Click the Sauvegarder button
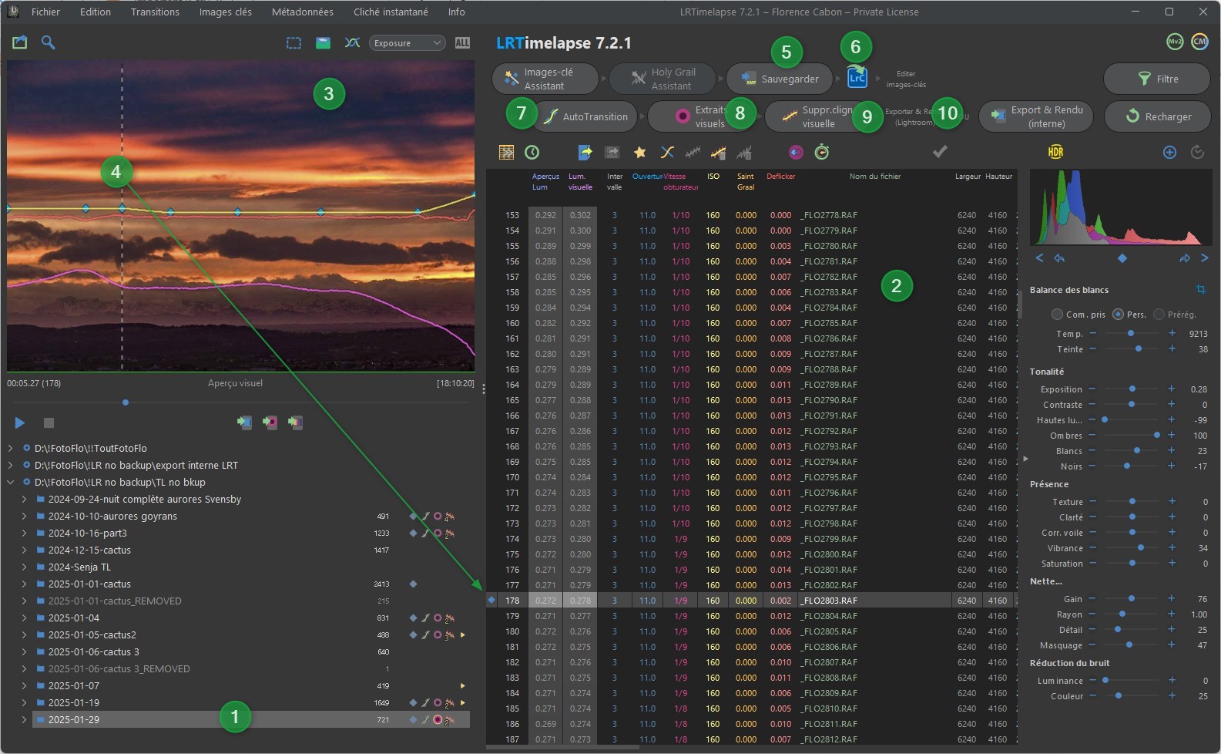This screenshot has width=1221, height=754. point(780,79)
